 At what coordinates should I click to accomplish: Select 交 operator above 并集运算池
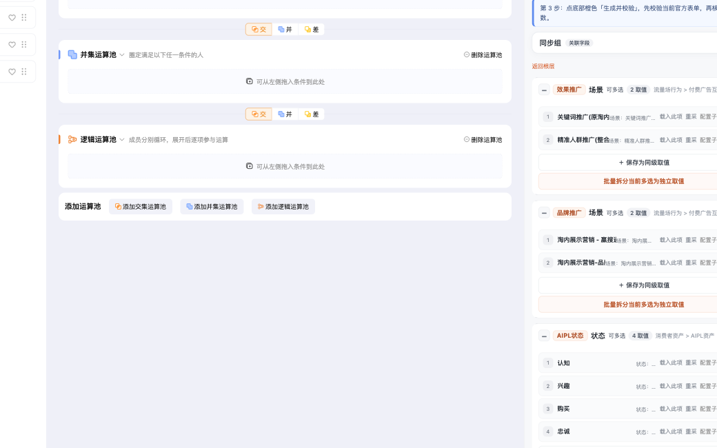(x=259, y=29)
